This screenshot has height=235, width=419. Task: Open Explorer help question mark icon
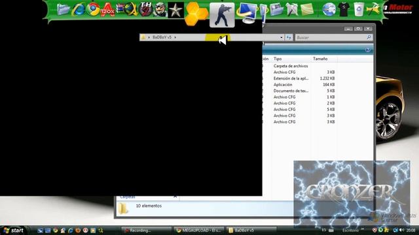coord(368,50)
